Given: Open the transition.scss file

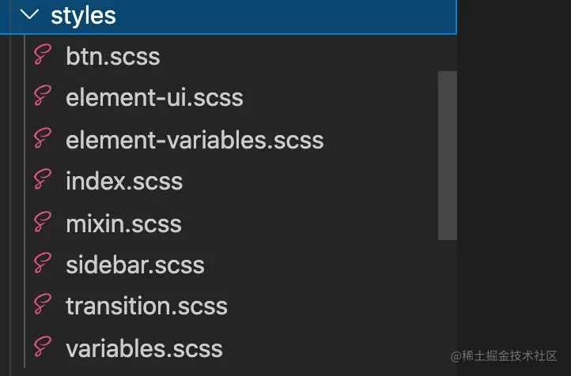Looking at the screenshot, I should coord(146,306).
